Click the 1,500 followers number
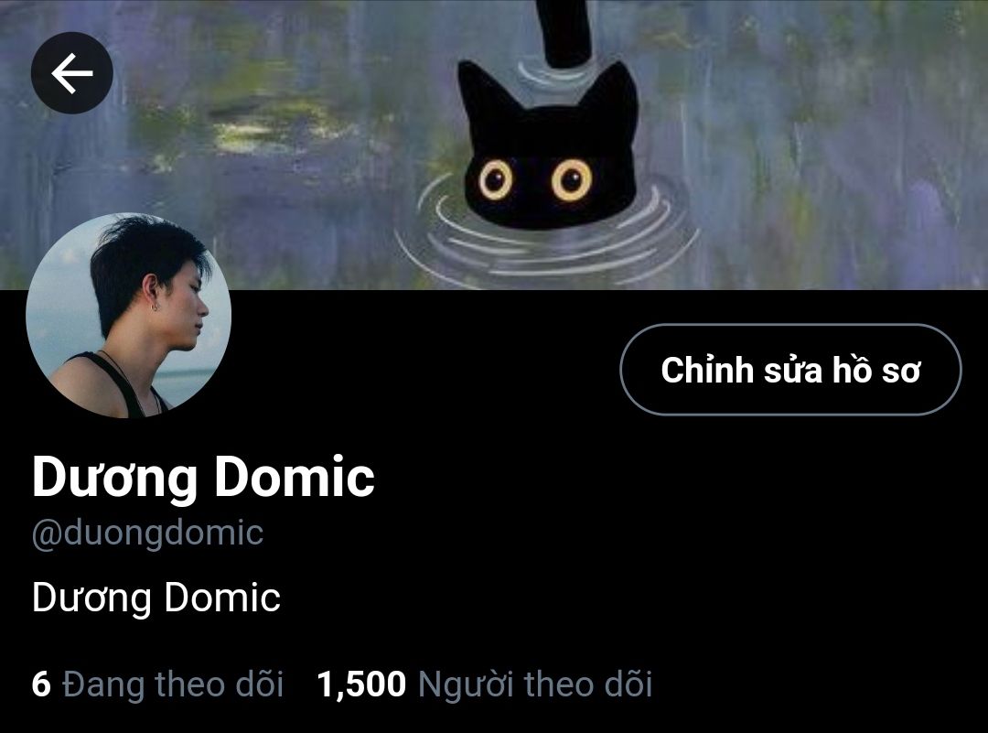This screenshot has width=988, height=733. click(x=361, y=685)
